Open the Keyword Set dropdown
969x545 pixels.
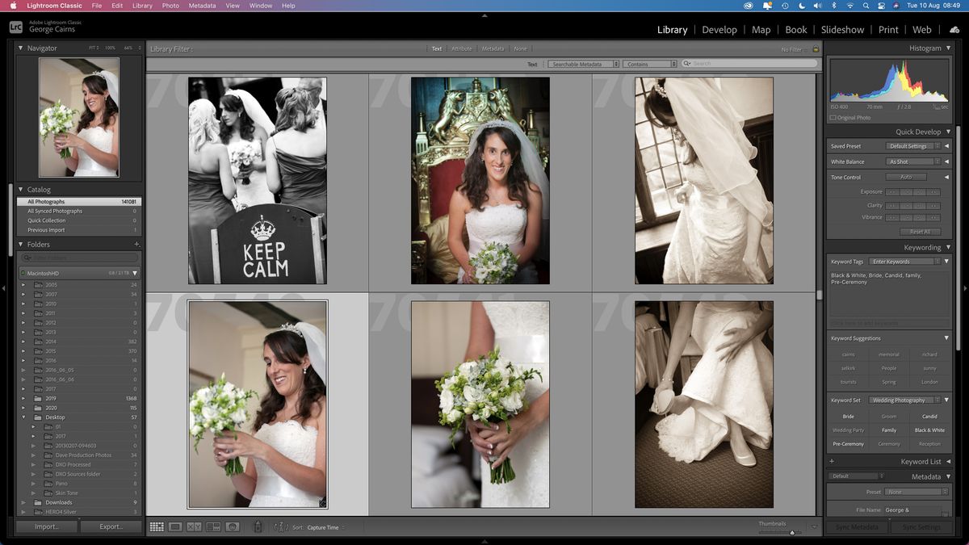pyautogui.click(x=906, y=400)
